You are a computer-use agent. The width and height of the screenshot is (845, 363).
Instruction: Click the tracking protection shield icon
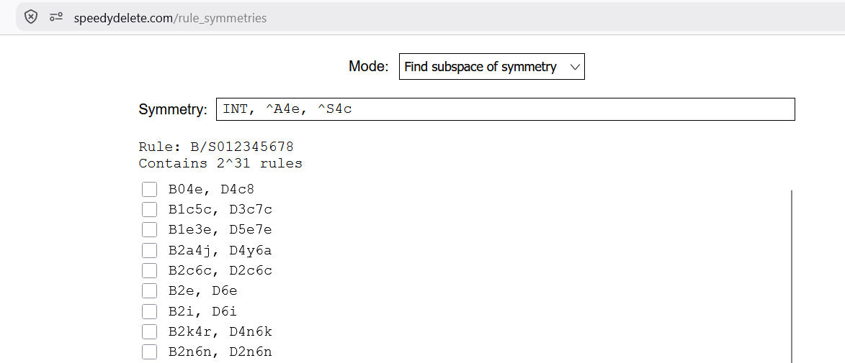(x=31, y=17)
